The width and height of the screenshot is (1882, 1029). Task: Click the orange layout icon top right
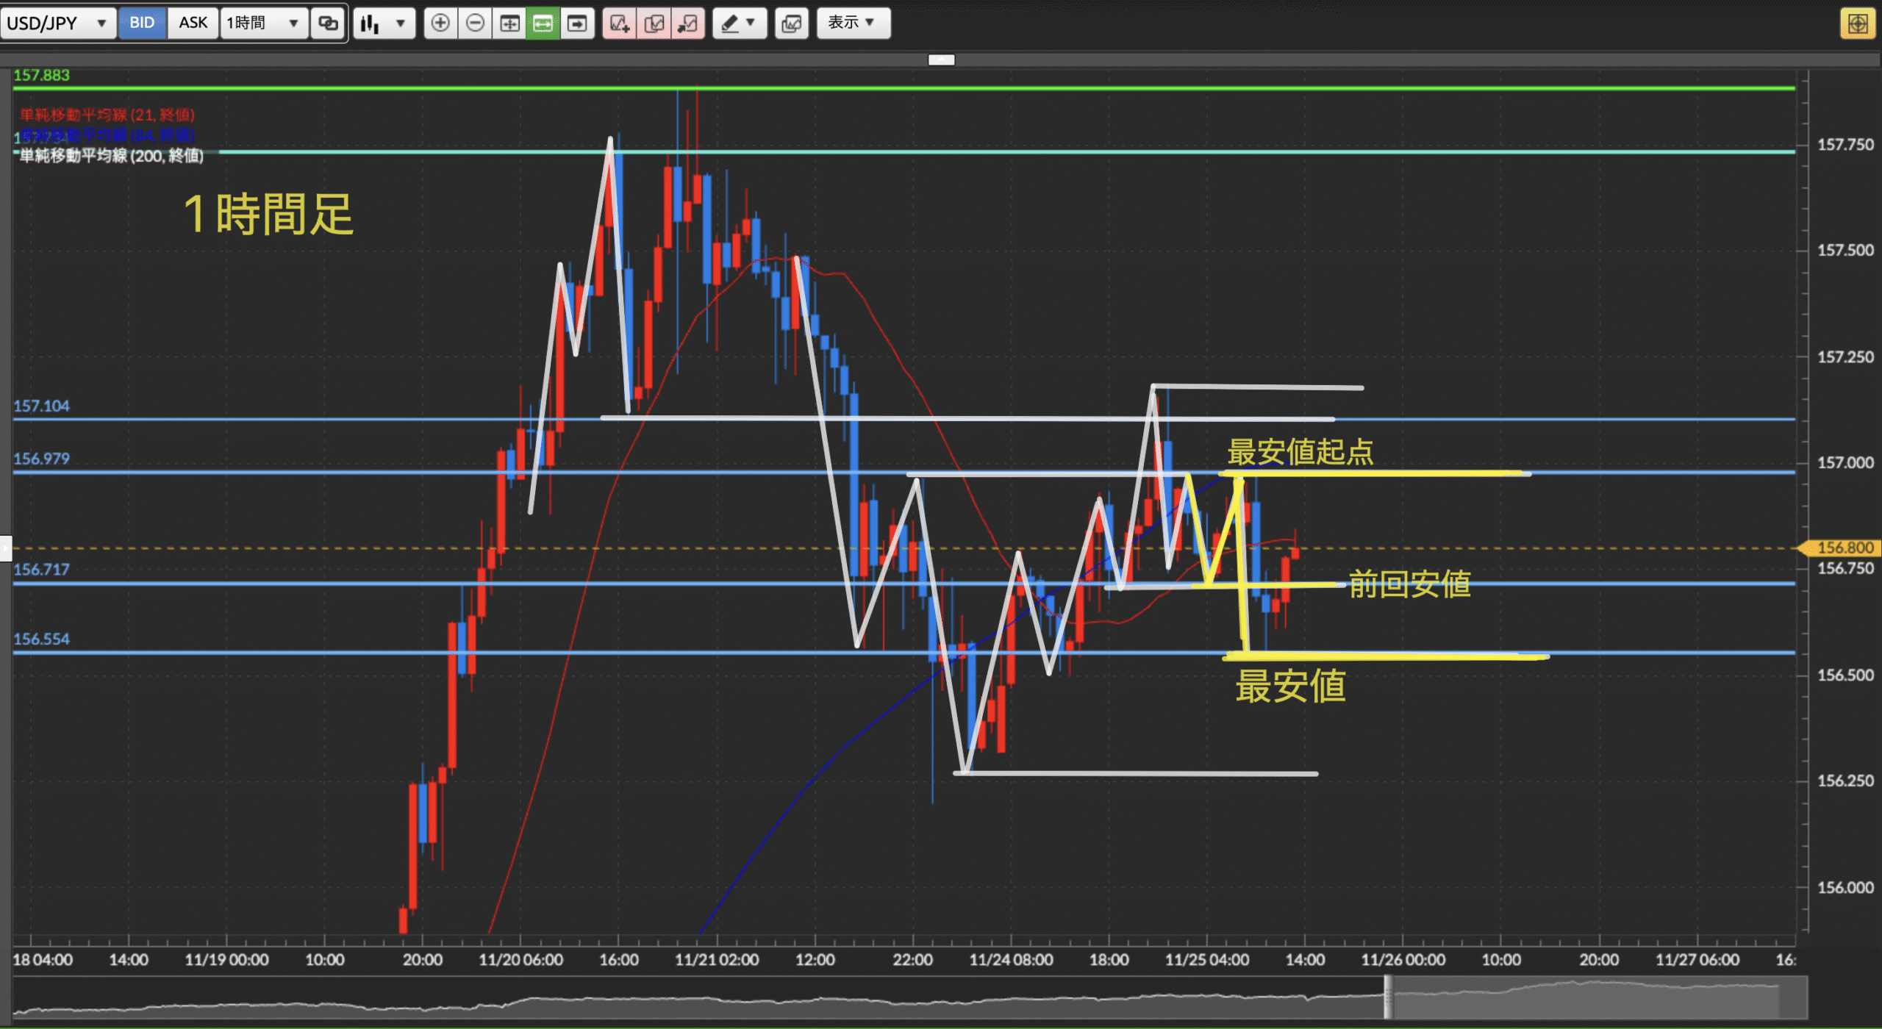click(x=1858, y=24)
